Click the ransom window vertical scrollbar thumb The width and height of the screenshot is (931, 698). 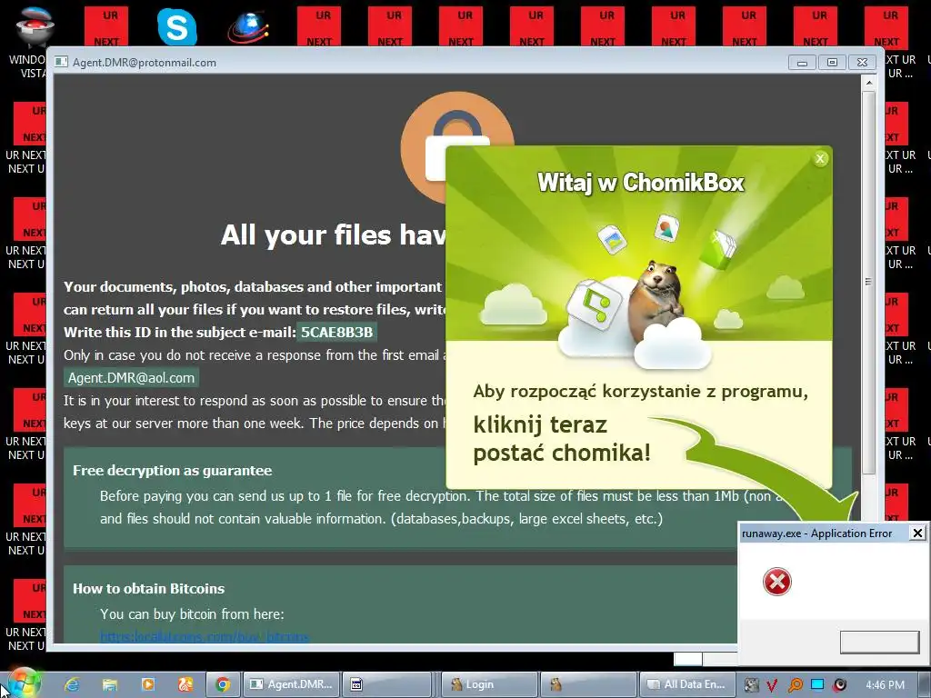coord(868,282)
